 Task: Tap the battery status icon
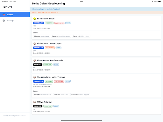[x=159, y=1]
